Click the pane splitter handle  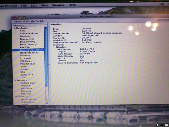point(49,64)
